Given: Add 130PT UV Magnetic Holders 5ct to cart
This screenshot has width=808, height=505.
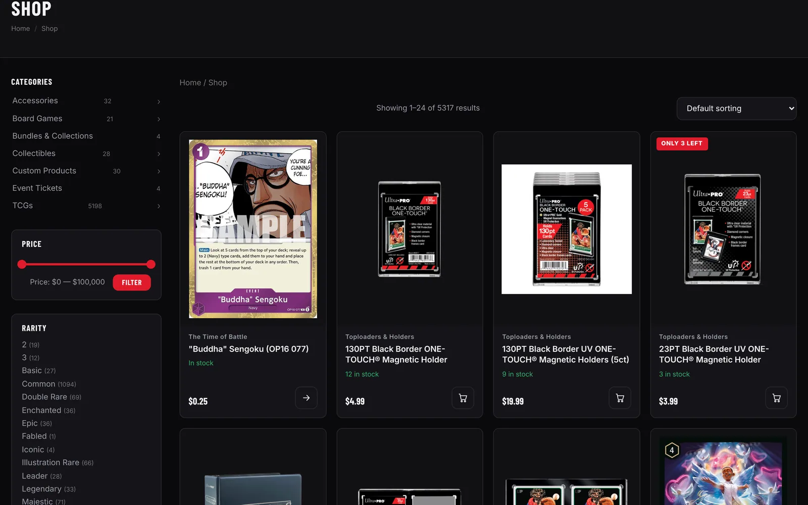Looking at the screenshot, I should (620, 398).
